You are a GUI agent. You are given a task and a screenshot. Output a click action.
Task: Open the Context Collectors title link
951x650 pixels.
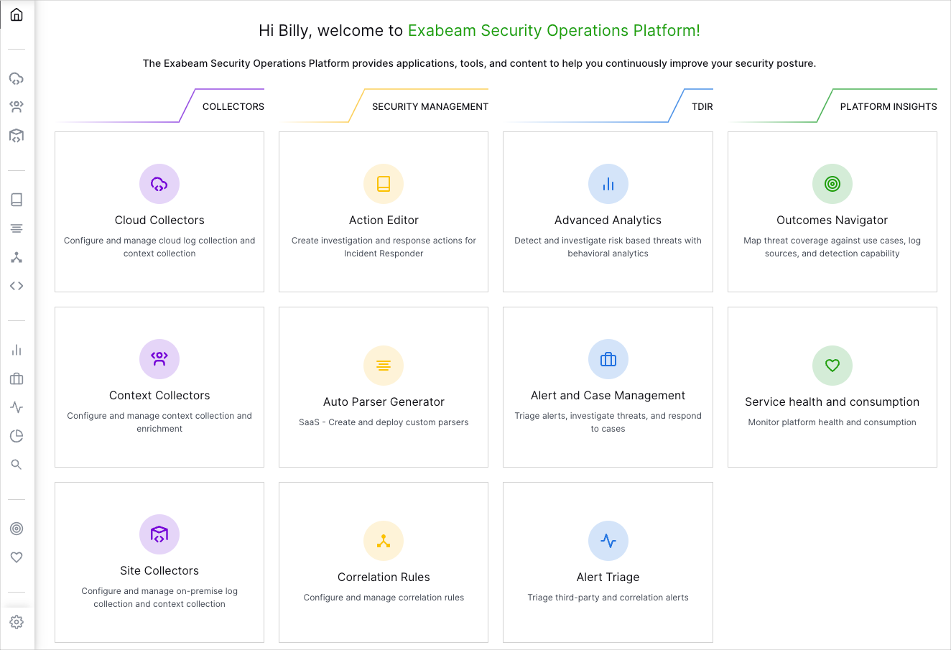coord(159,396)
